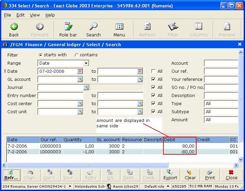This screenshot has width=245, height=191.
Task: Click the Print button
Action: (210, 175)
